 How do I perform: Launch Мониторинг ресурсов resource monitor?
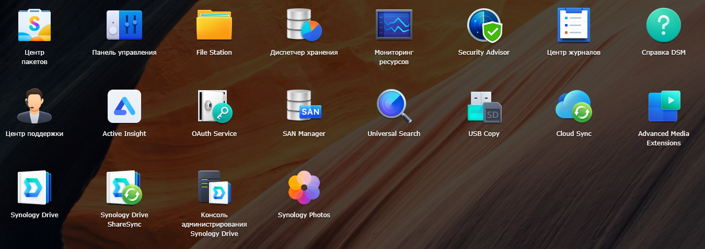pos(394,25)
